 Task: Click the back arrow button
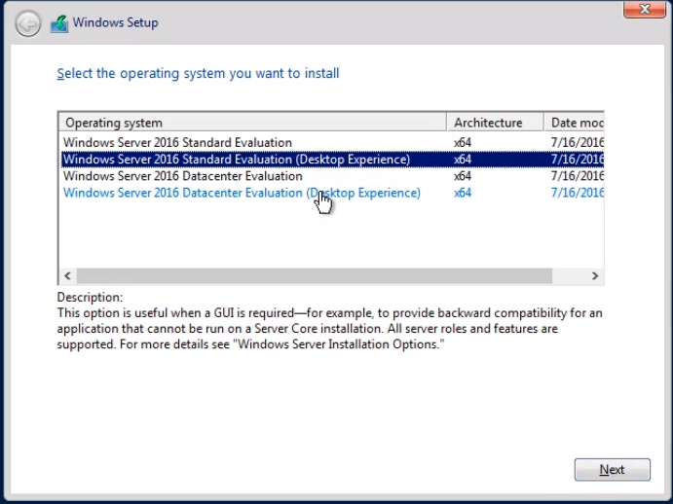(29, 22)
